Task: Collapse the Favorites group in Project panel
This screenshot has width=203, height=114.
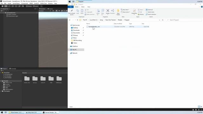Action: click(1, 73)
